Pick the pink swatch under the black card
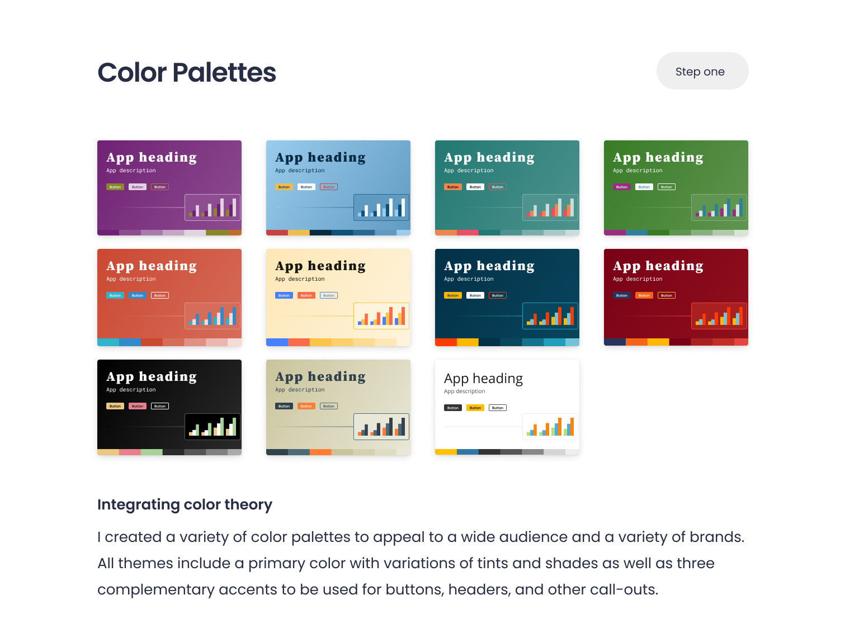Screen dimensions: 845x623 (130, 452)
